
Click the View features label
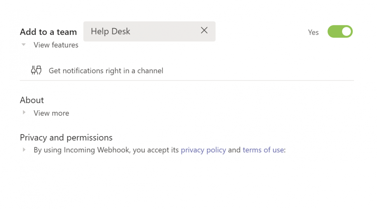(56, 45)
